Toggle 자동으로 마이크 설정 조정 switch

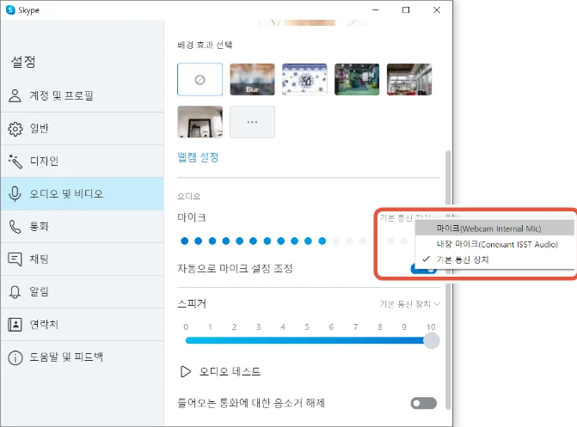coord(424,268)
